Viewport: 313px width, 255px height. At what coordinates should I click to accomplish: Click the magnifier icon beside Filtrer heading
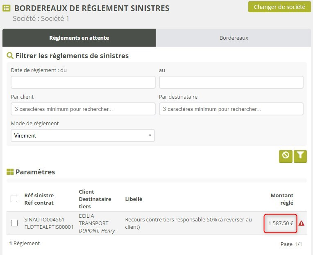click(x=10, y=56)
